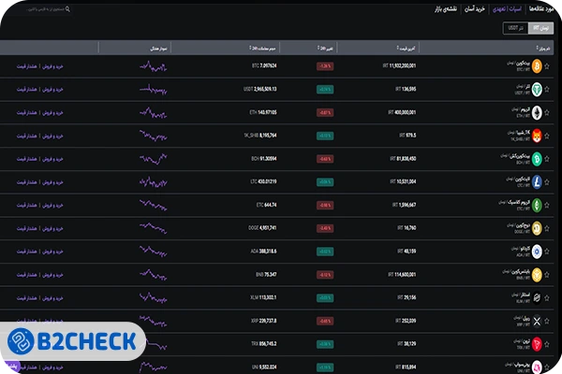Click the Tether (USDT) coin icon
Screen dimensions: 562x374
537,89
